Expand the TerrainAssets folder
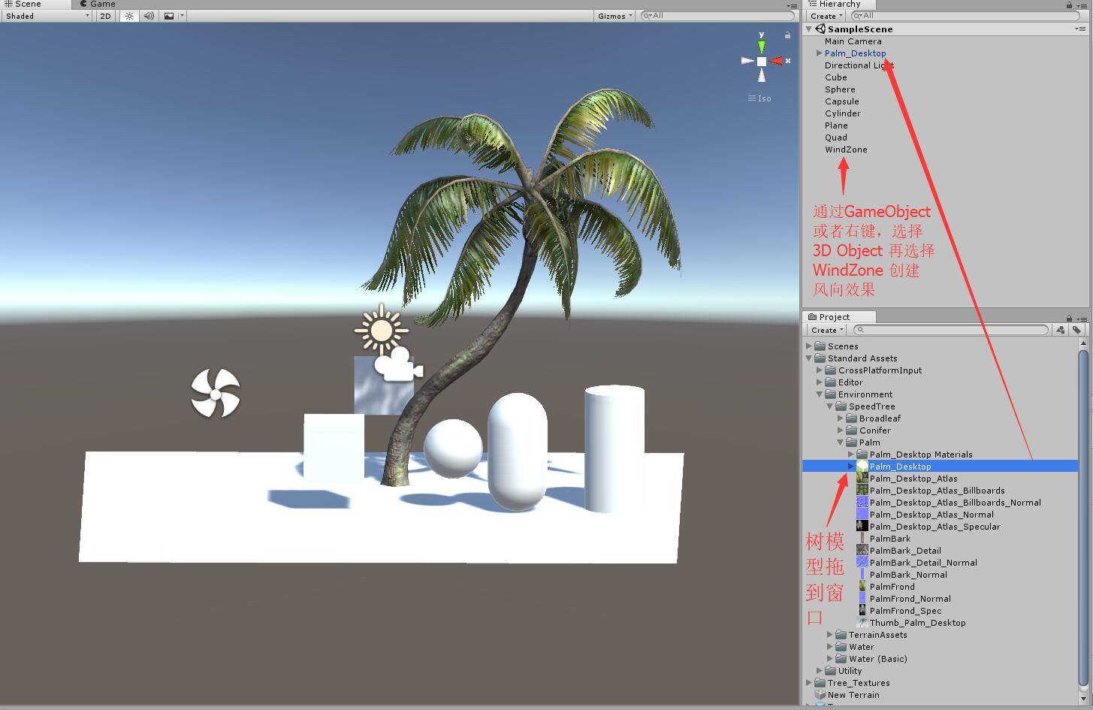Screen dimensions: 1093x710 [x=830, y=635]
